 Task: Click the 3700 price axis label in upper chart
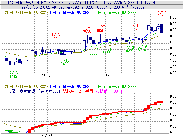point(173,42)
